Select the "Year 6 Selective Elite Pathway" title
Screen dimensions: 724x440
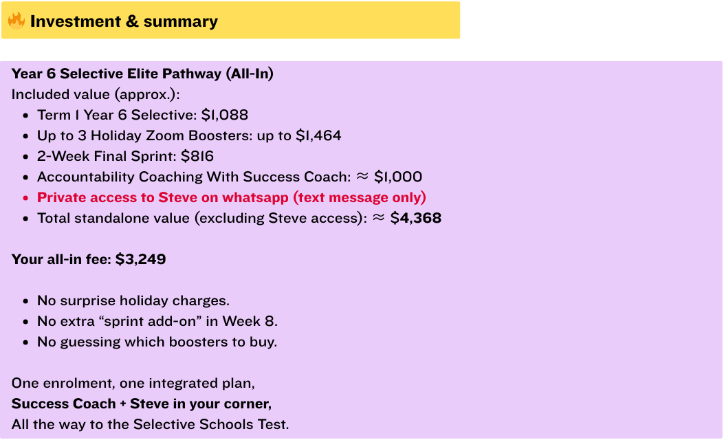(142, 74)
